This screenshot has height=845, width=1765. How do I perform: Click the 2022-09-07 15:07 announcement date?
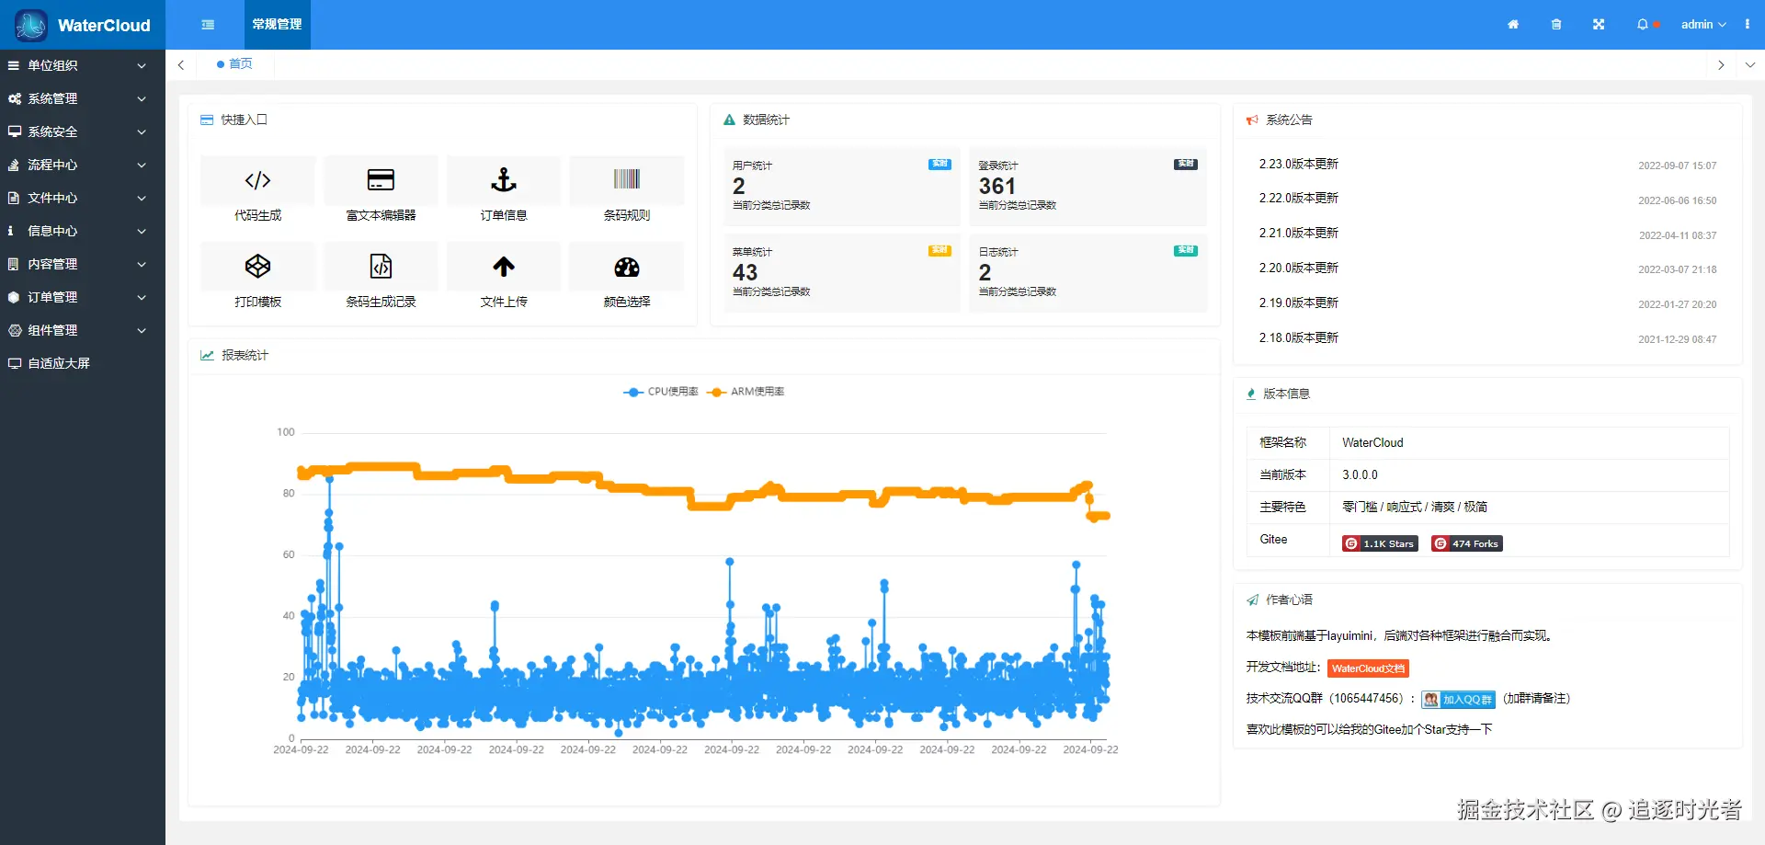1677,166
